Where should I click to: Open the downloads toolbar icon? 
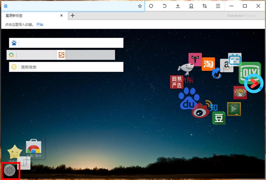coord(178,6)
